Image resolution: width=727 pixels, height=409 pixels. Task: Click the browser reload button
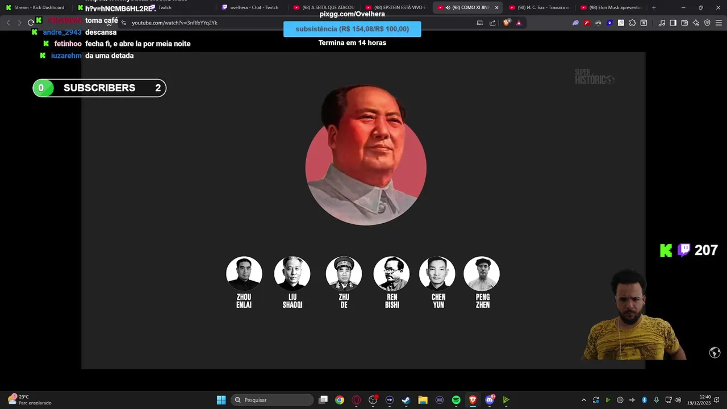[x=31, y=23]
